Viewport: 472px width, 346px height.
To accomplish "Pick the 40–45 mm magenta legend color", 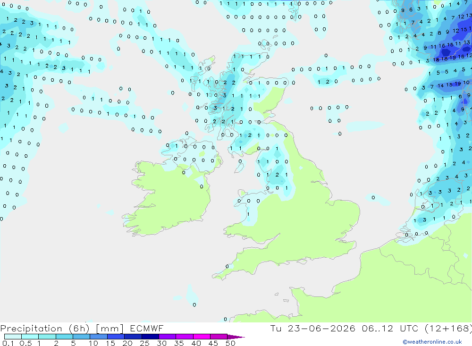I will click(x=202, y=337).
